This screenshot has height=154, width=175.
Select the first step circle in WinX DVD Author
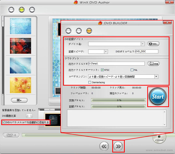[11, 9]
